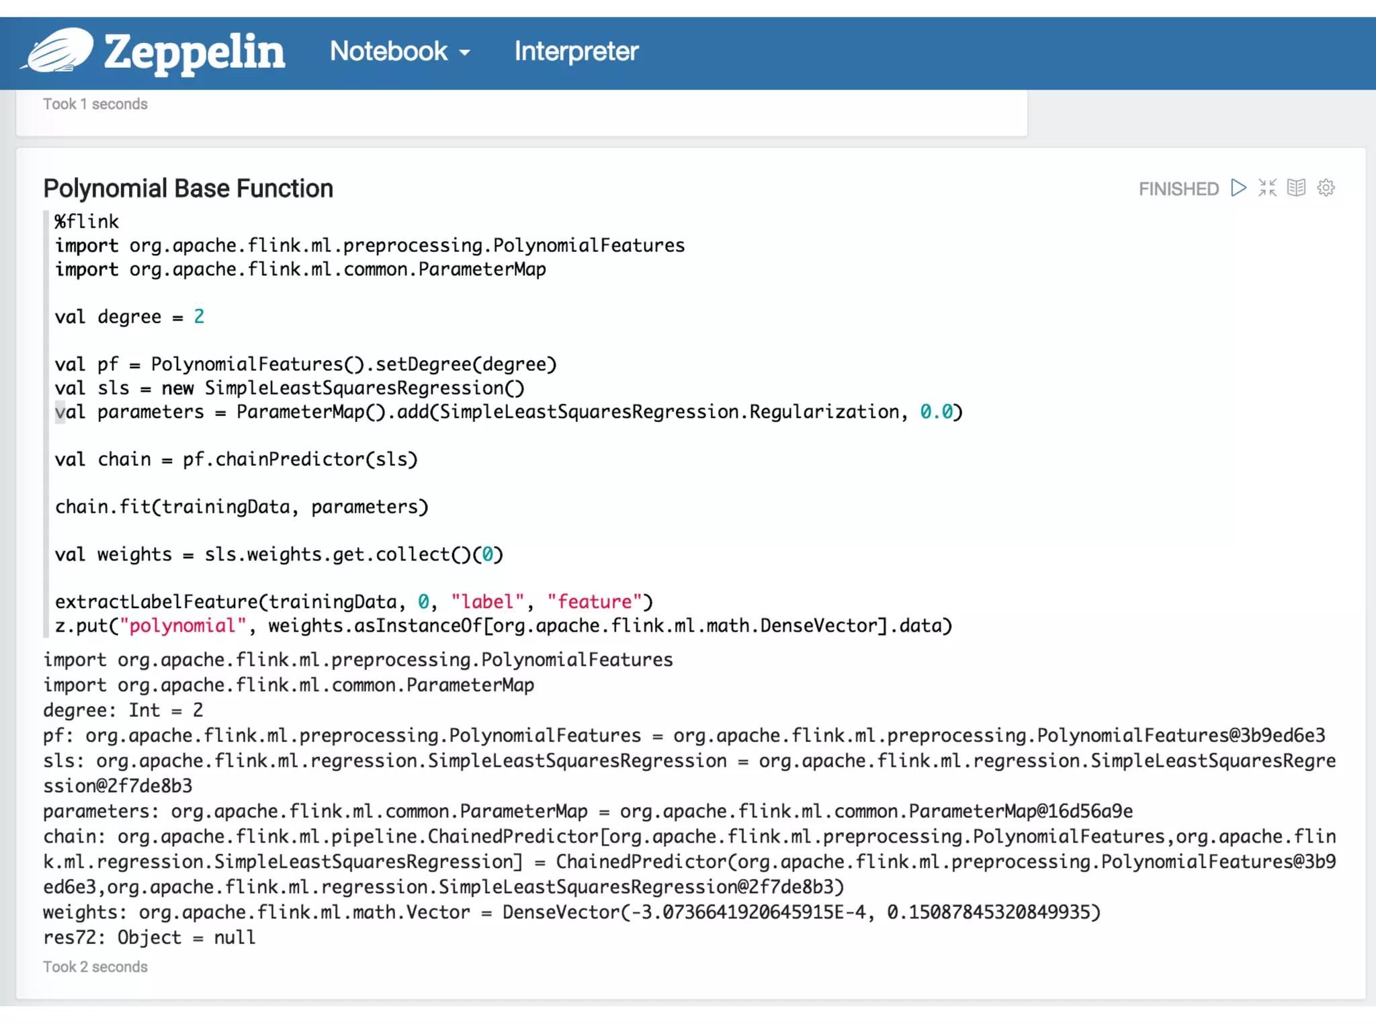
Task: Open the Notebook dropdown menu
Action: (x=389, y=51)
